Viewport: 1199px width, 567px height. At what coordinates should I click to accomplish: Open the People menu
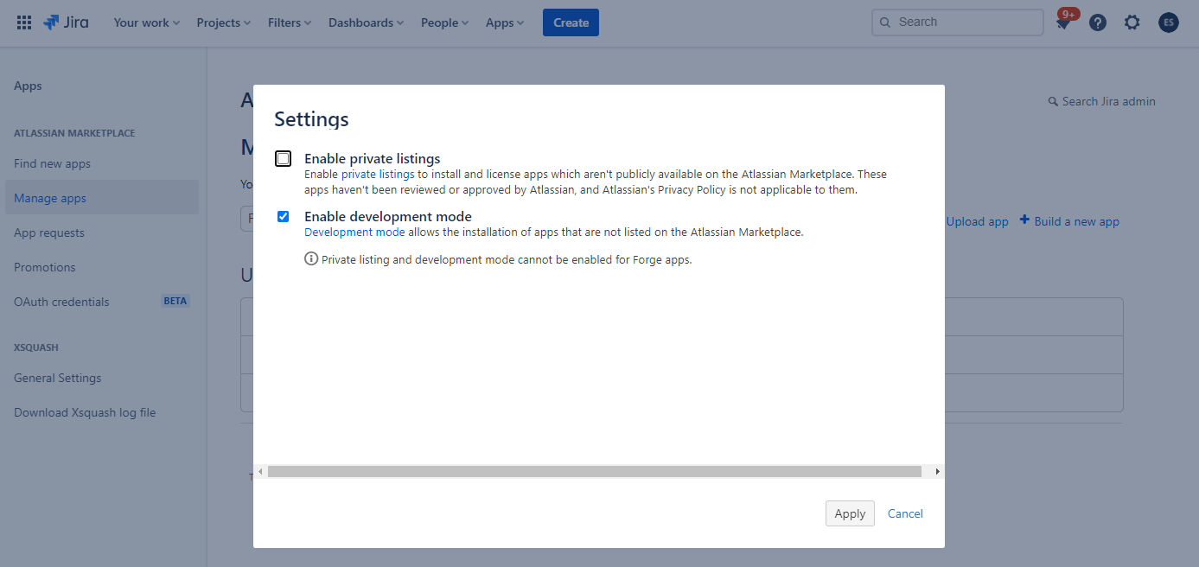pyautogui.click(x=444, y=22)
